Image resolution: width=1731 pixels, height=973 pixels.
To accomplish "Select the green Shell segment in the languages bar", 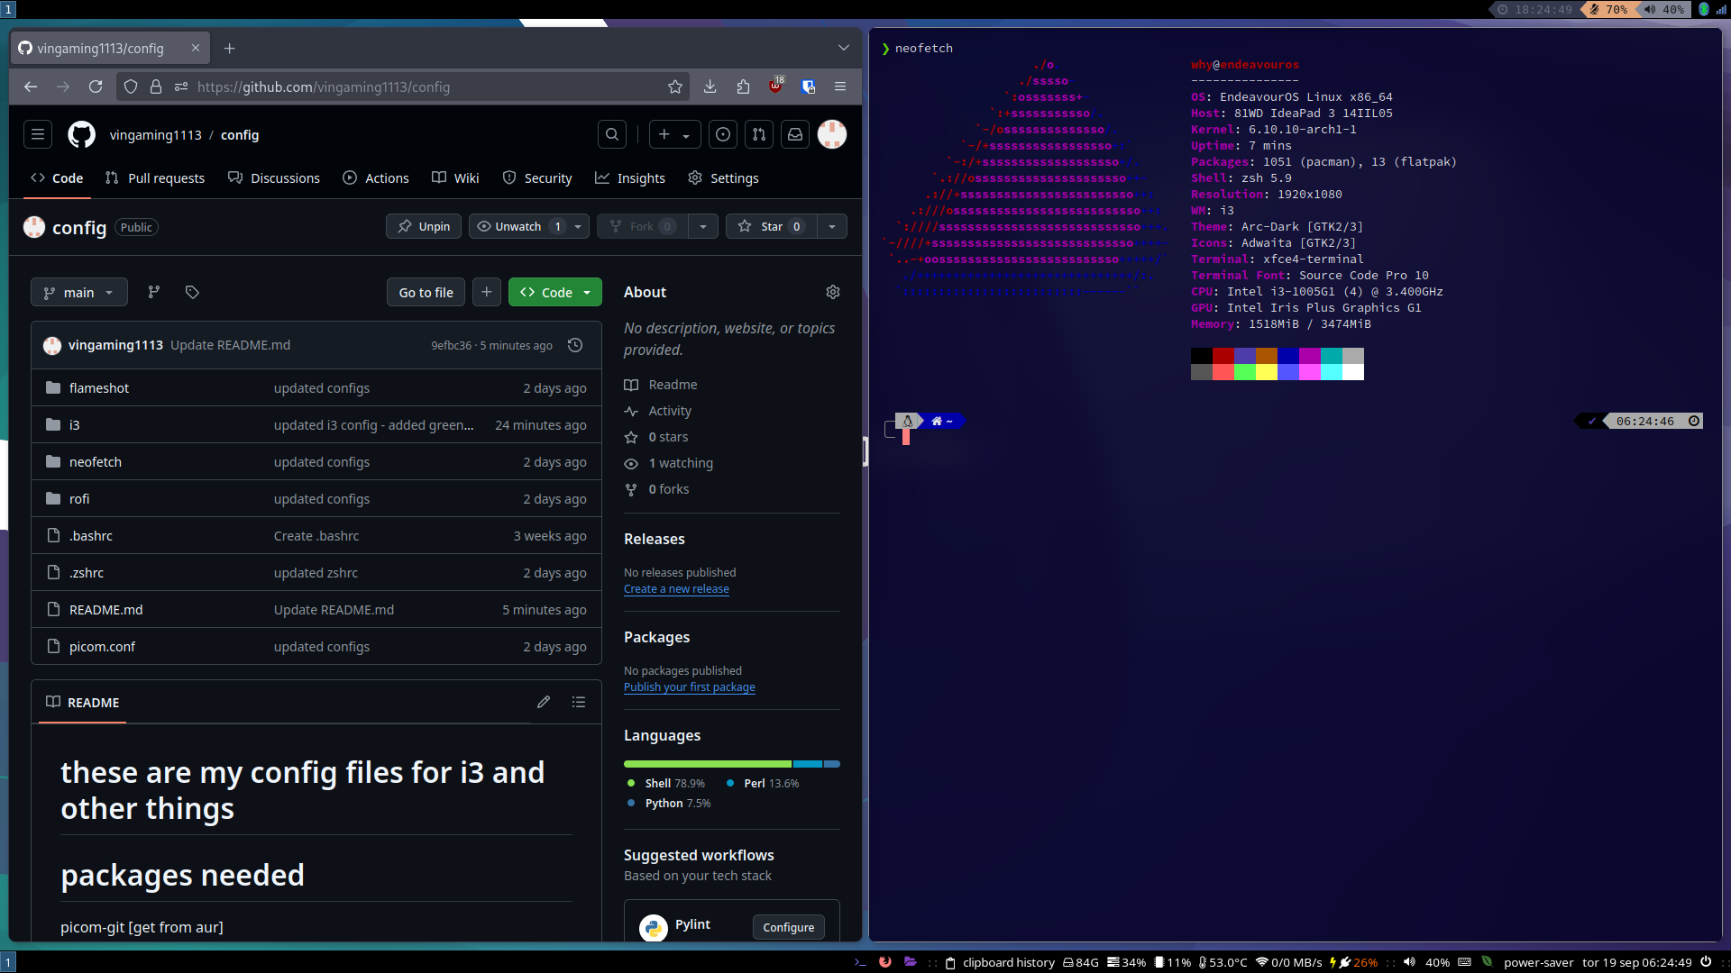I will click(706, 763).
